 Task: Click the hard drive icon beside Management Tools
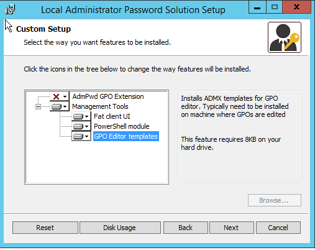click(x=57, y=106)
